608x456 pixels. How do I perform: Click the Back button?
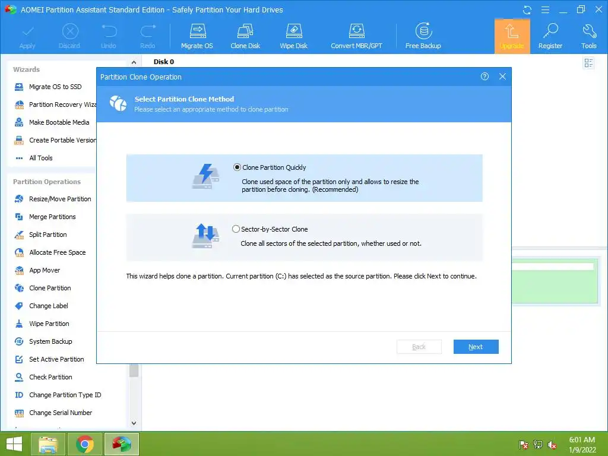click(419, 347)
